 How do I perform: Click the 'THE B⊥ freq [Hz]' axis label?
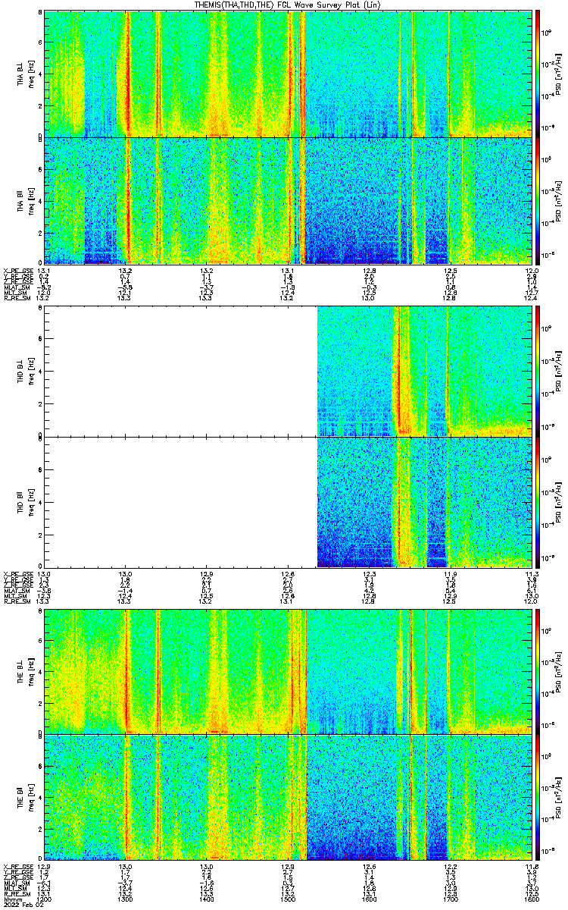[x=26, y=671]
